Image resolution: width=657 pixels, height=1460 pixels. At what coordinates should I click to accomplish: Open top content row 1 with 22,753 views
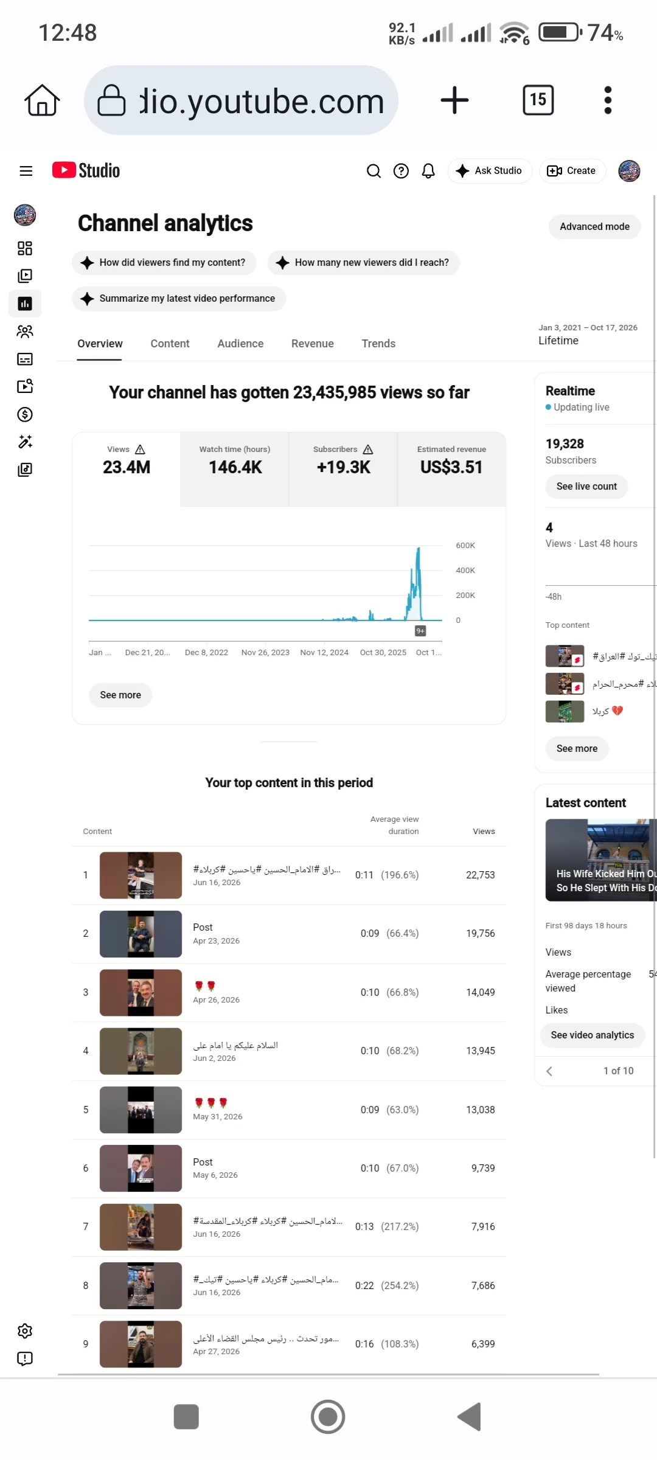click(289, 875)
